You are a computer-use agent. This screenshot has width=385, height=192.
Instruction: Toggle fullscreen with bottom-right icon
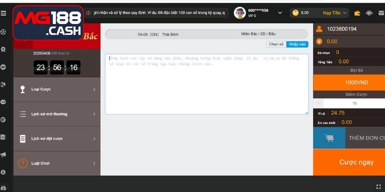coord(378,186)
